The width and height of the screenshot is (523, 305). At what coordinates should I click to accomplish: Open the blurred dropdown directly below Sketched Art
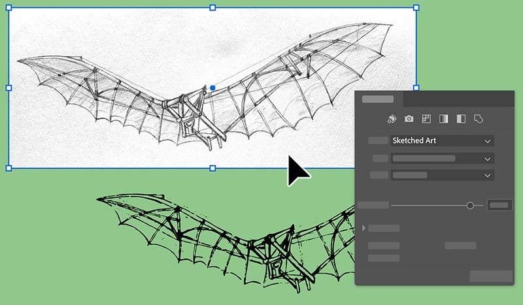coord(443,158)
